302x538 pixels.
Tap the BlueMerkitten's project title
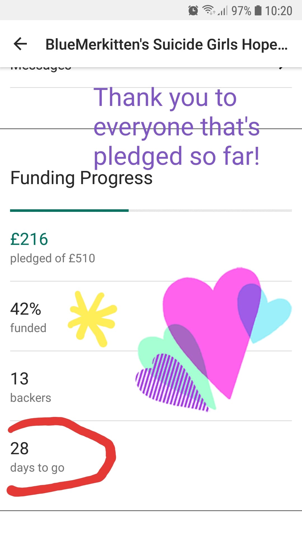166,44
